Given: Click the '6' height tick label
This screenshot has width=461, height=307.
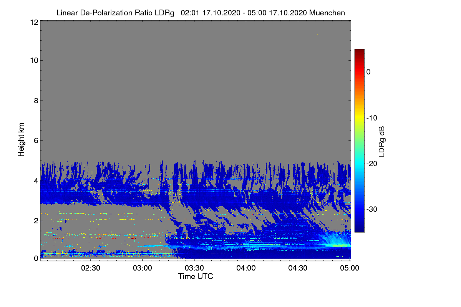Looking at the screenshot, I should point(35,140).
